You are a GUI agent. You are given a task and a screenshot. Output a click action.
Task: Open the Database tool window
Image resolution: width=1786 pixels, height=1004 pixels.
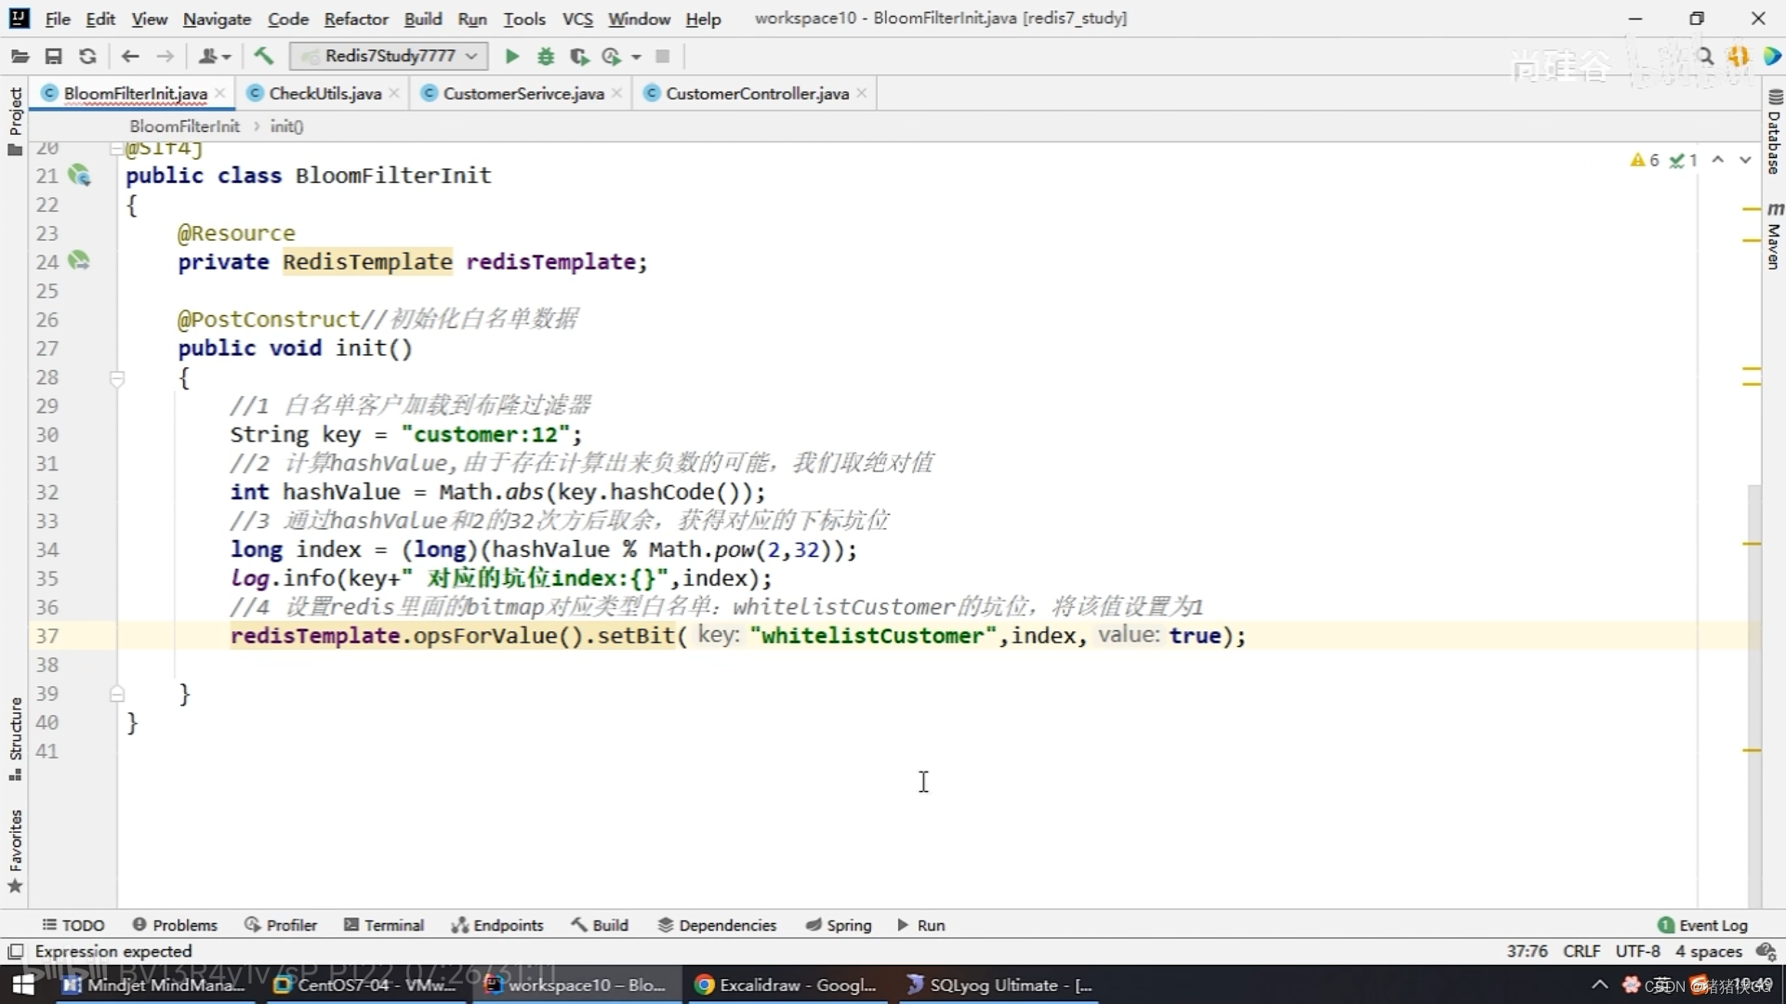[1774, 132]
